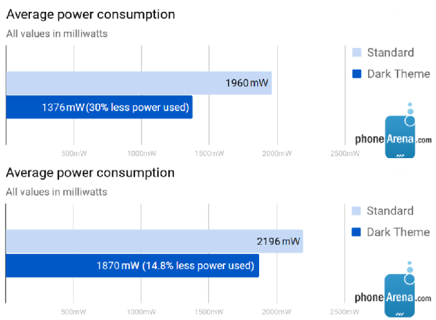Click the Dark Theme legend swatch in top chart
This screenshot has height=320, width=436.
[356, 73]
